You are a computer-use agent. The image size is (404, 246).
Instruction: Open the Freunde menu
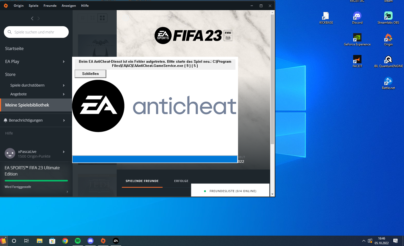(x=50, y=6)
